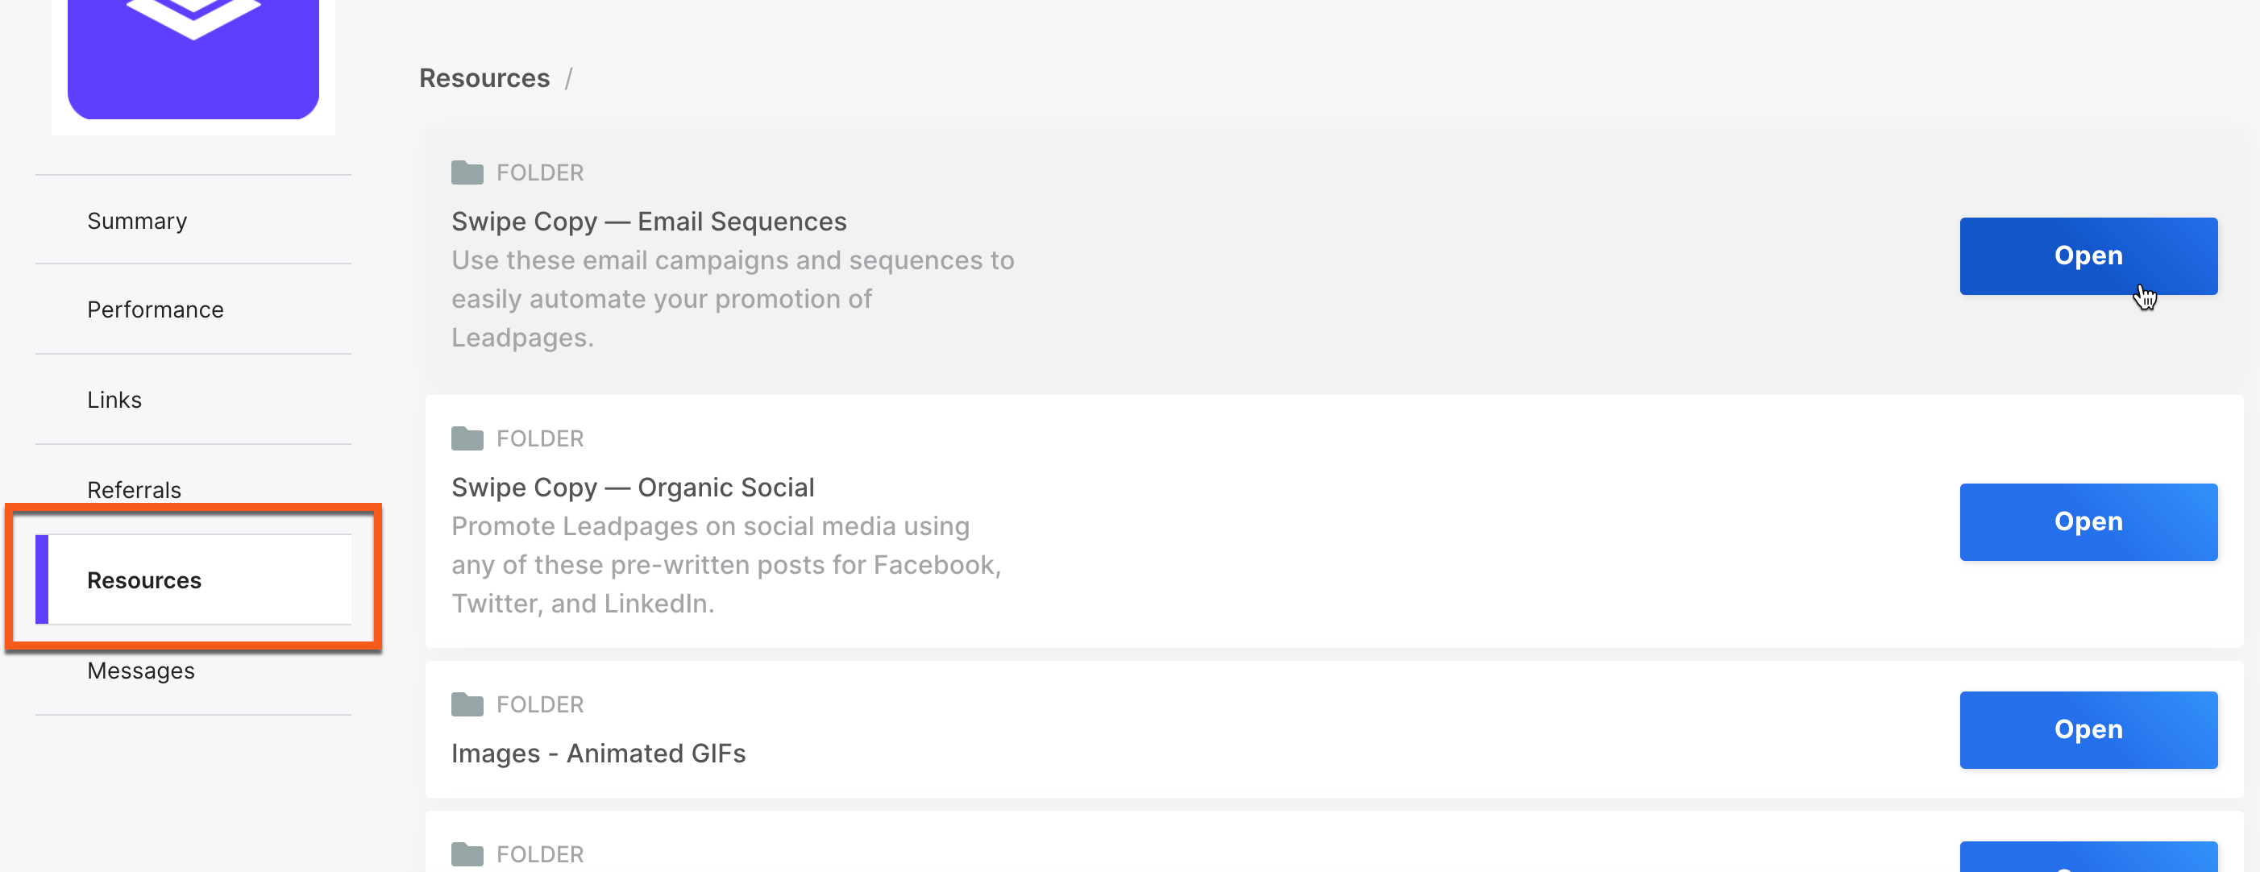Viewport: 2260px width, 872px height.
Task: Open the Messages section
Action: (141, 671)
